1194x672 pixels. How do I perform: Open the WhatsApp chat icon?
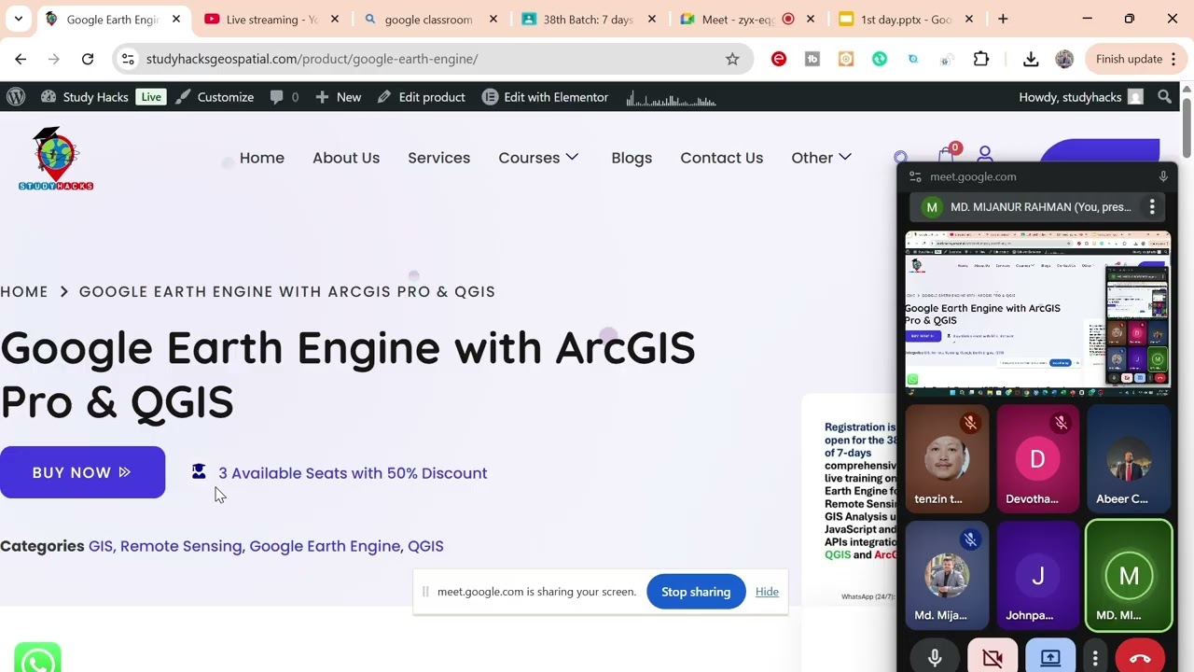pyautogui.click(x=37, y=659)
